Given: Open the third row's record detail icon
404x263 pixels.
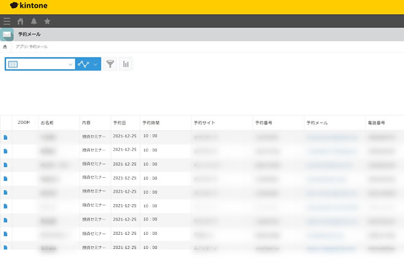Looking at the screenshot, I should click(6, 165).
